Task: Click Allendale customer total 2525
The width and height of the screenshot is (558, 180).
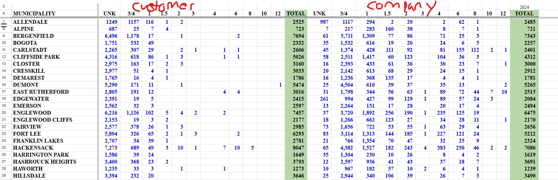Action: pyautogui.click(x=298, y=22)
